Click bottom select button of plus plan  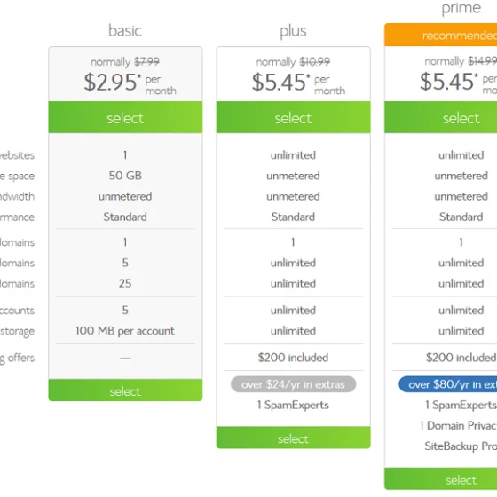(x=293, y=438)
